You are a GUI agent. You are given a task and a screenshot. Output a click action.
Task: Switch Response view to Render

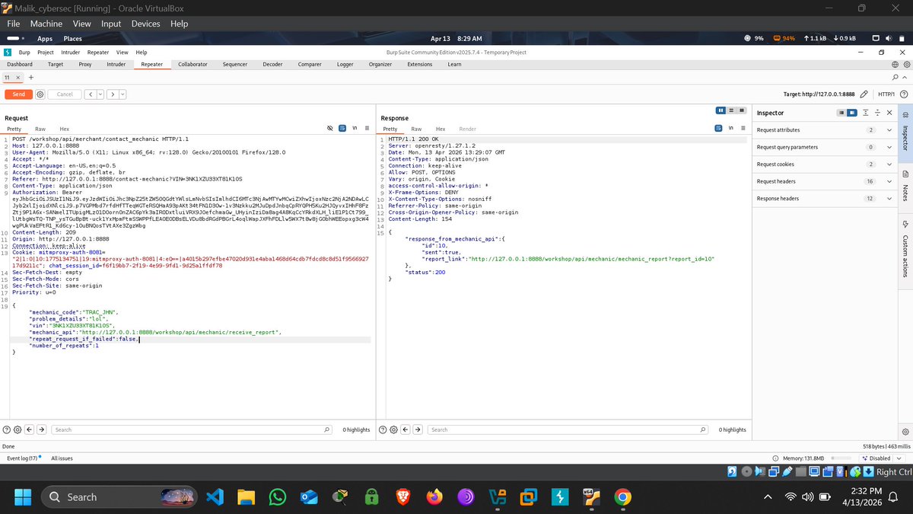468,129
